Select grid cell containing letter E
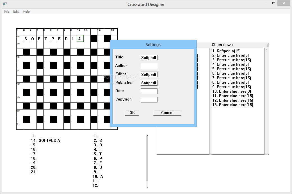The width and height of the screenshot is (292, 194). click(60, 38)
